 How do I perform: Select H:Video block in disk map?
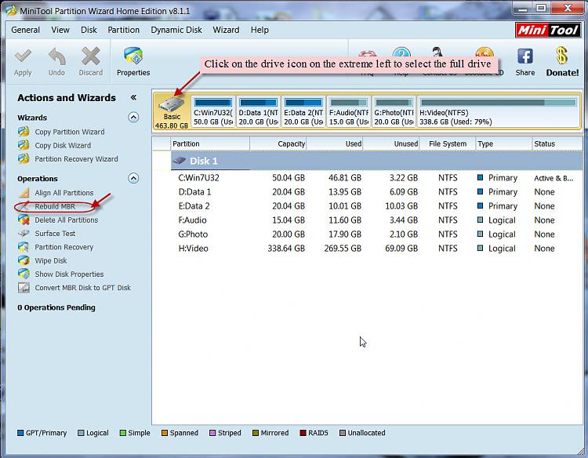pyautogui.click(x=499, y=112)
